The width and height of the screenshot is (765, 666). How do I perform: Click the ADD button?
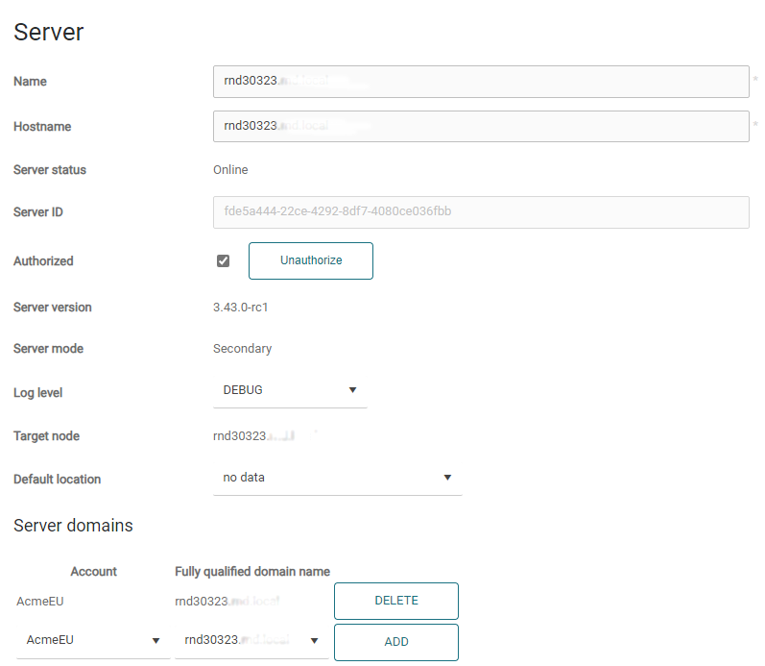395,642
